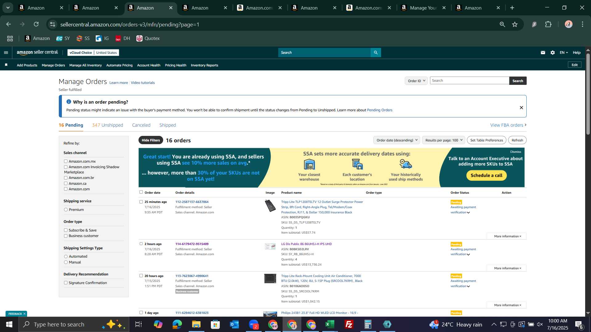Open the Chrome three-dot menu
Image resolution: width=591 pixels, height=332 pixels.
(583, 24)
